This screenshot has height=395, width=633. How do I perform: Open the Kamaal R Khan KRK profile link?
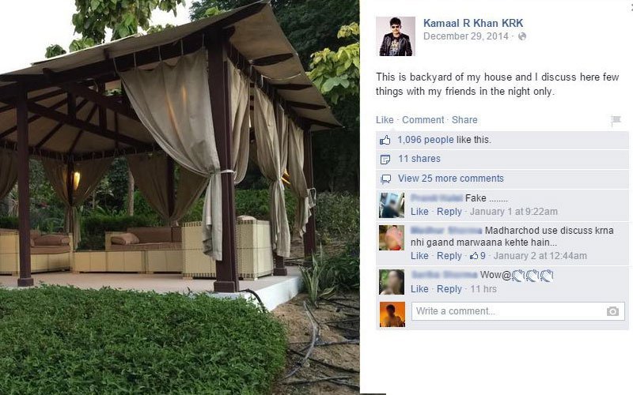tap(473, 24)
